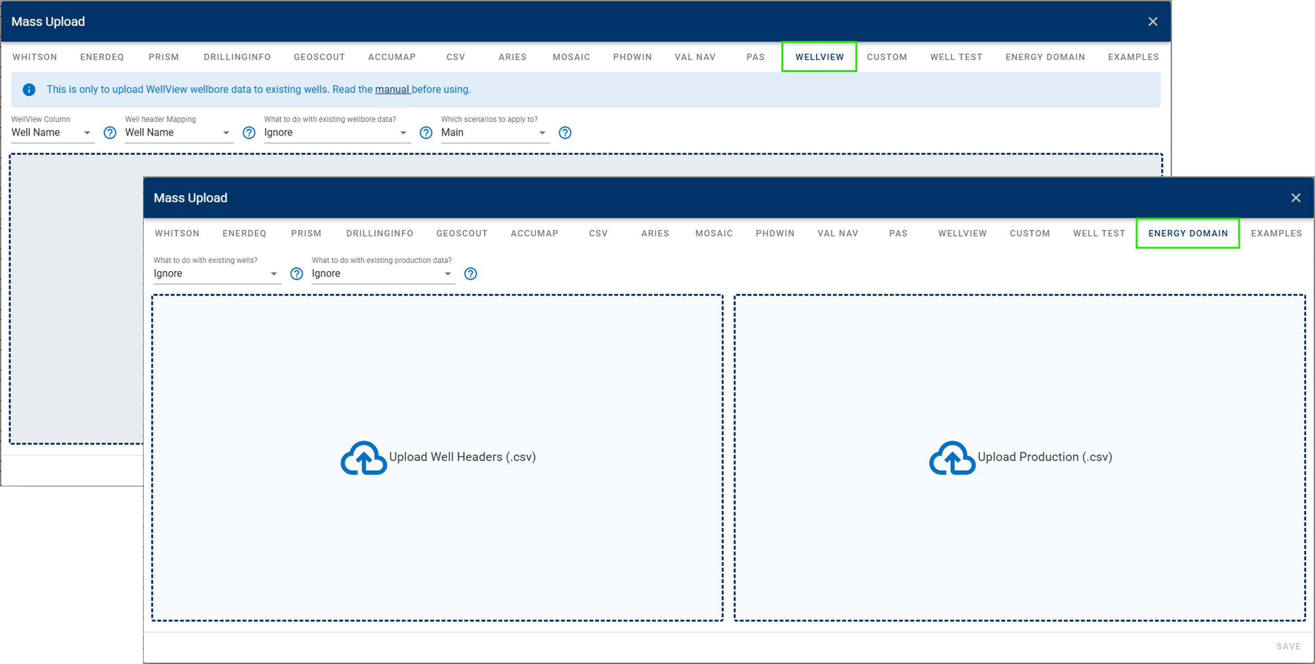Click the help icon beside existing wells dropdown
This screenshot has height=664, width=1315.
[x=296, y=274]
